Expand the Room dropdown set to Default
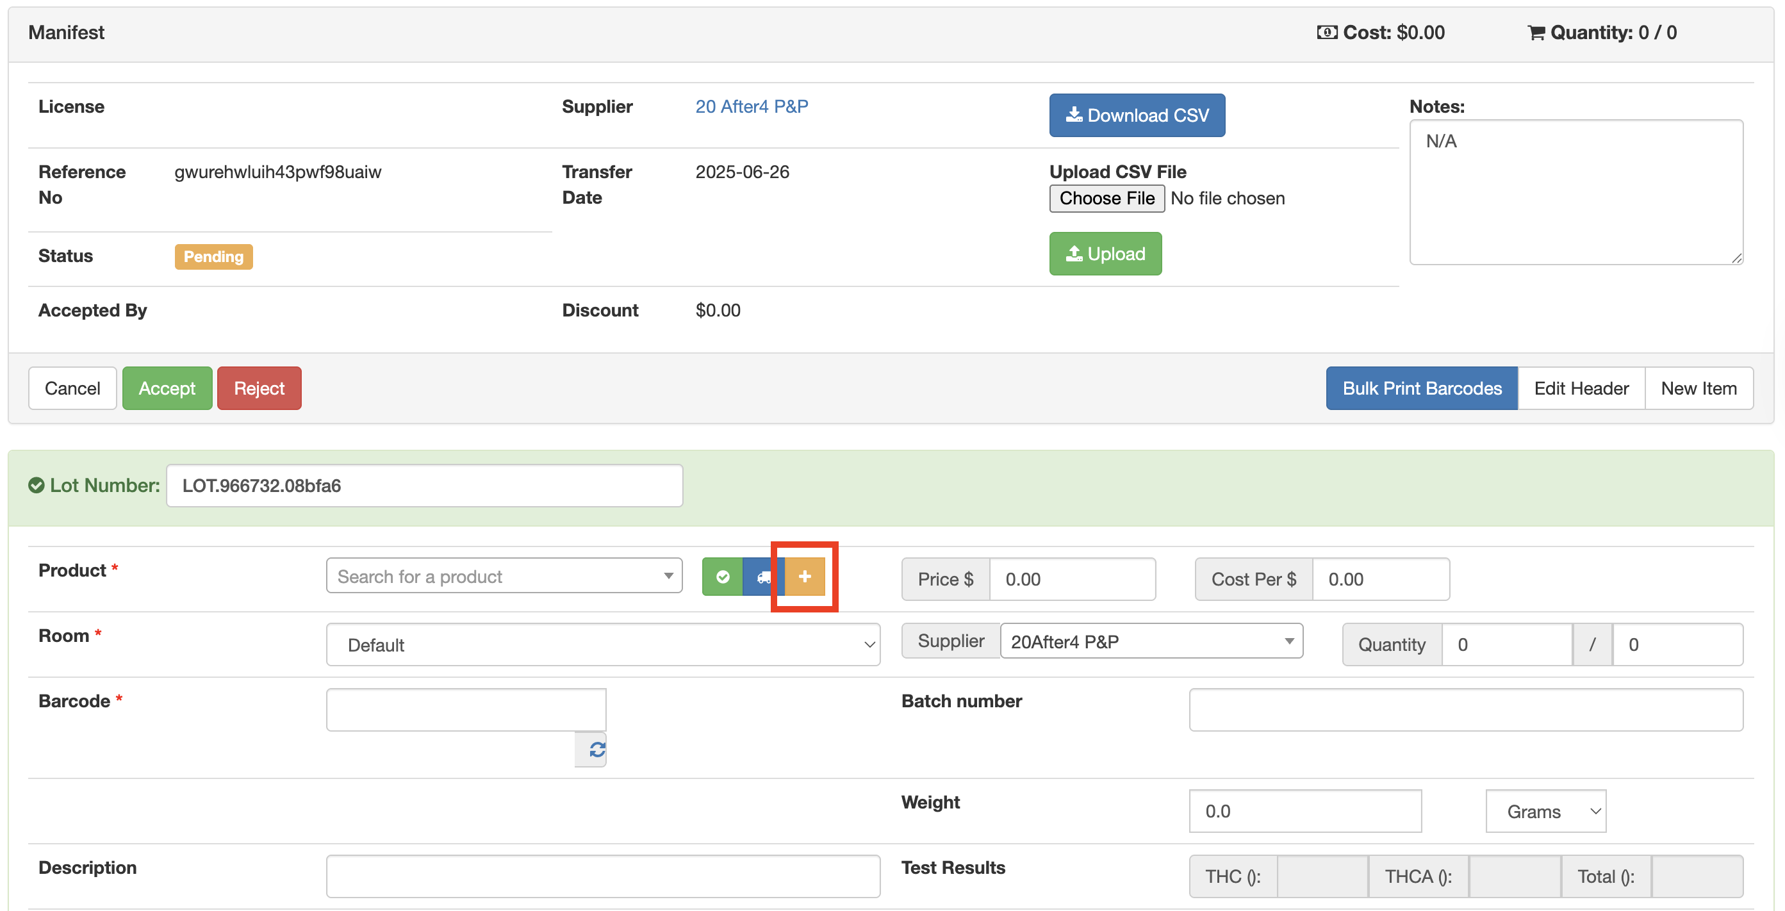The image size is (1785, 911). coord(603,644)
